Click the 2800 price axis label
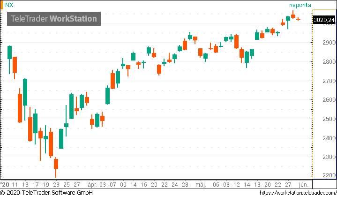Image resolution: width=337 pixels, height=197 pixels. [x=329, y=62]
